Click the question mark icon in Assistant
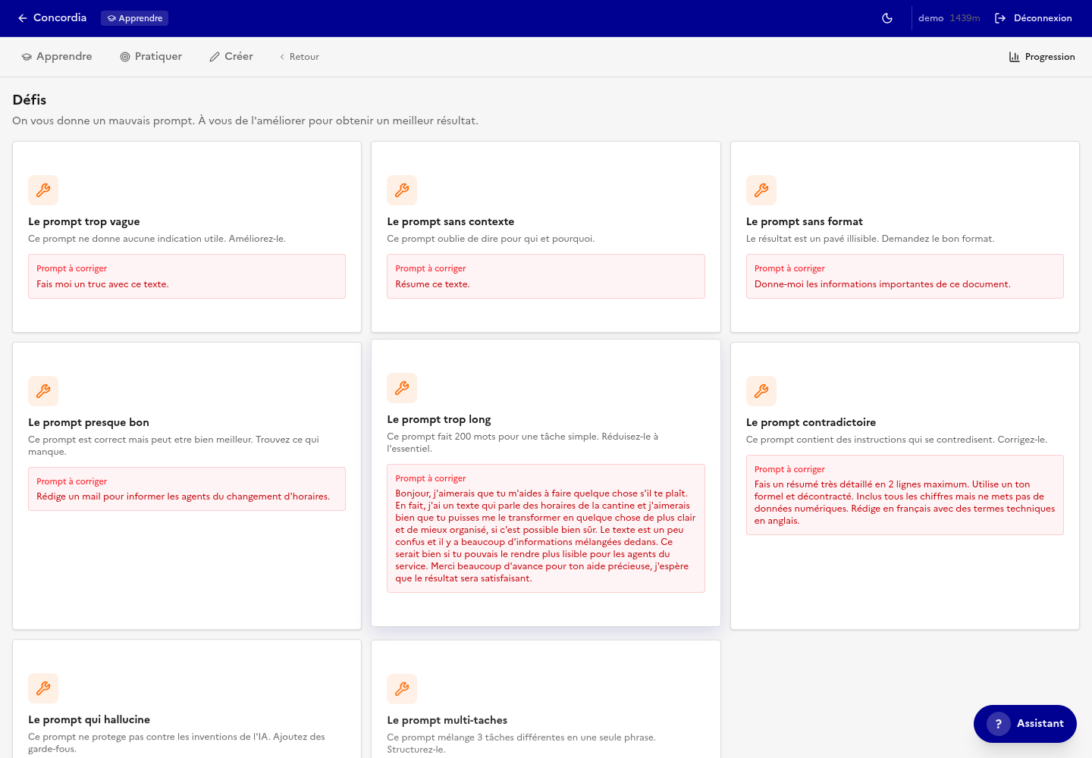 pos(999,724)
